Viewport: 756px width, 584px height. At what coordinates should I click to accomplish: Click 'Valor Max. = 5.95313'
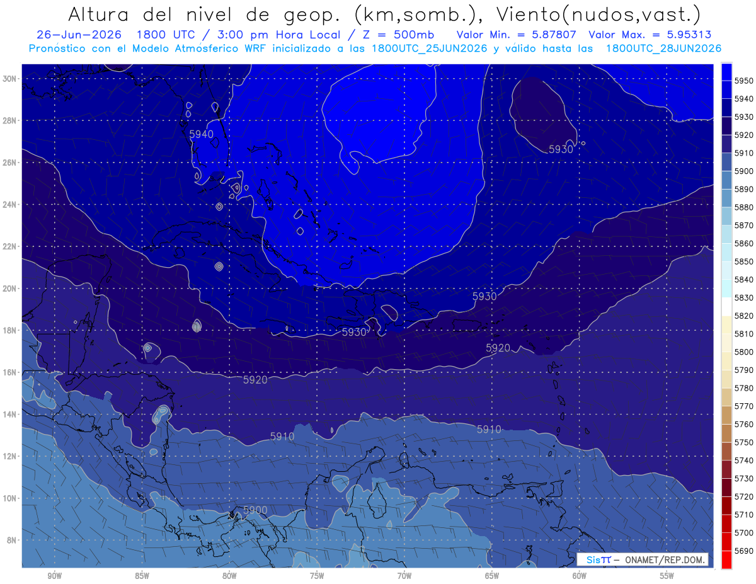650,35
